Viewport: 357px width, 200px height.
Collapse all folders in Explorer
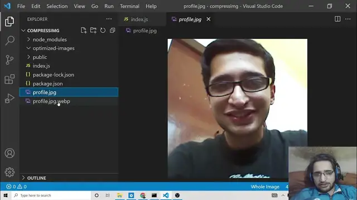[112, 31]
